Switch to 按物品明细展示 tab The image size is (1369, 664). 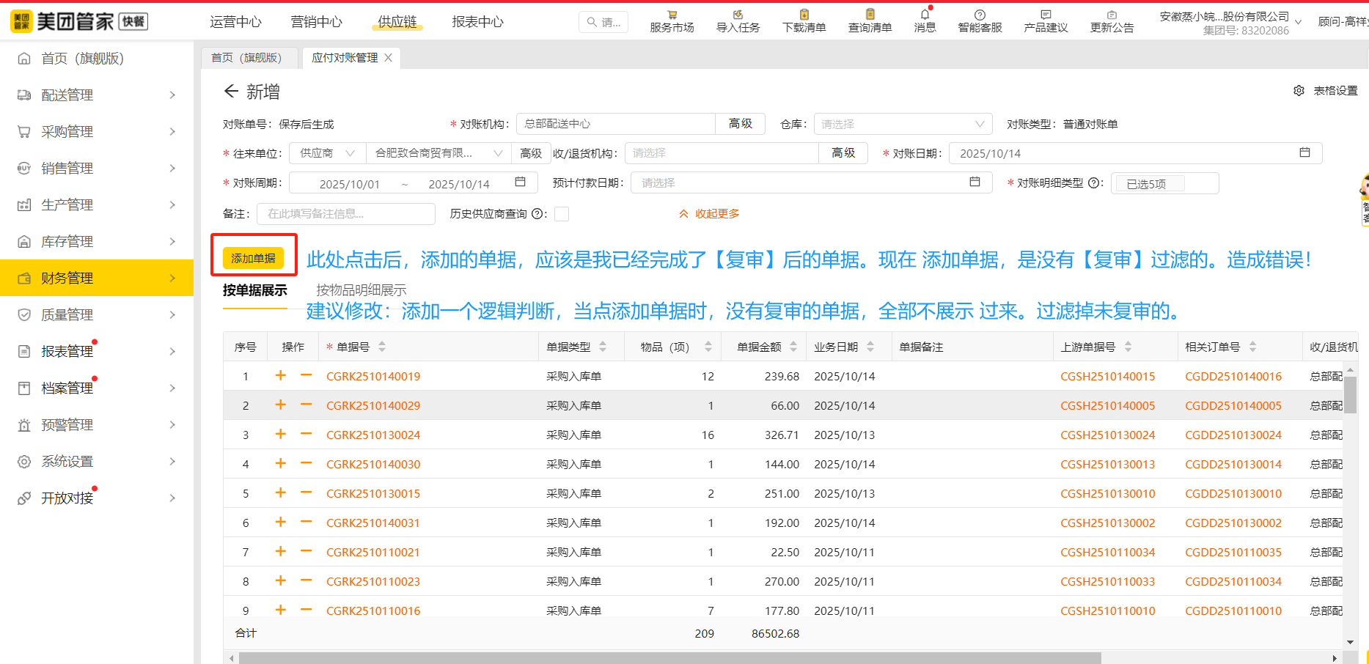[361, 290]
